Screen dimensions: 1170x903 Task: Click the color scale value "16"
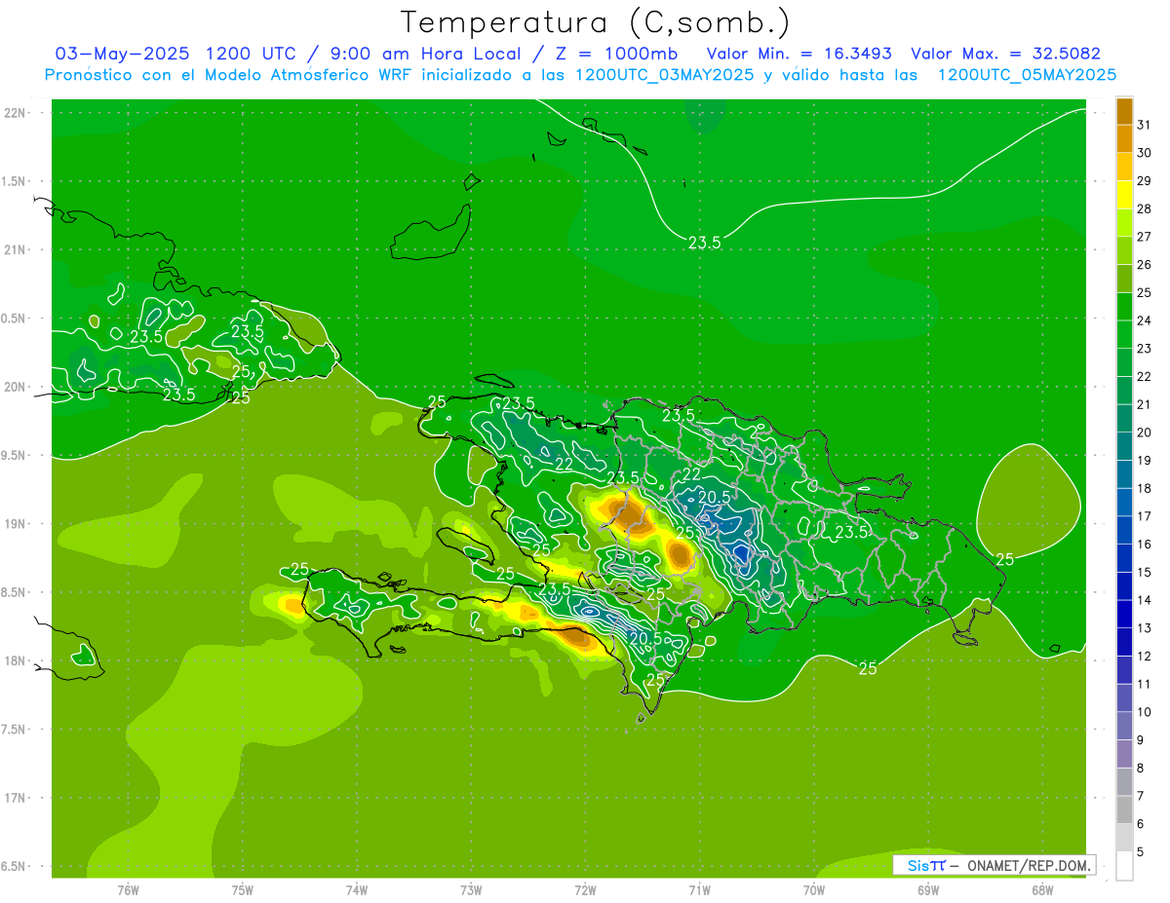point(1144,545)
